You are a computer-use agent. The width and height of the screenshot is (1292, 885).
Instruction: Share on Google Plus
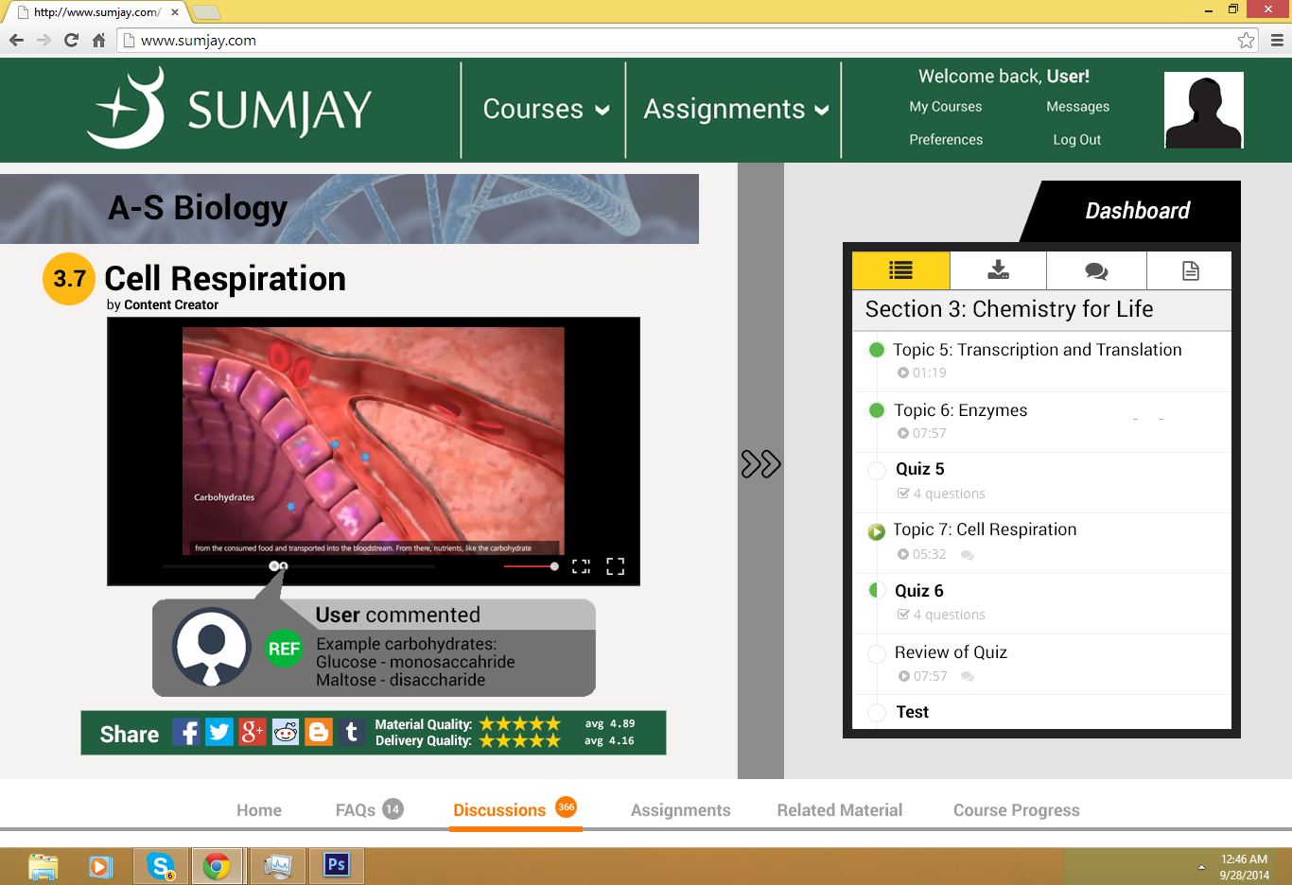point(253,732)
